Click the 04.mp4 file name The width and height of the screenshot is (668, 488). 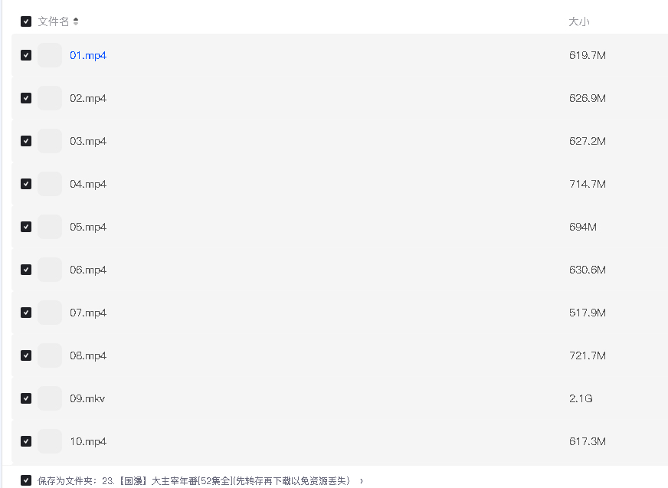click(88, 184)
